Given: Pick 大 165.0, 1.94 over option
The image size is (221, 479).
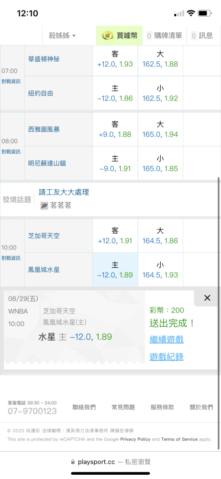Looking at the screenshot, I should pos(160,129).
